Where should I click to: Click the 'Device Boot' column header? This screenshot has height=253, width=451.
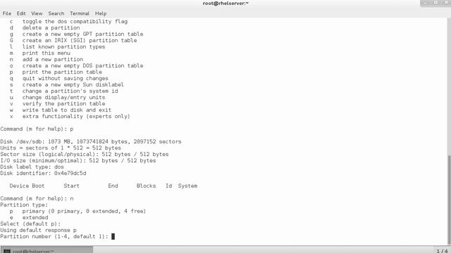27,186
